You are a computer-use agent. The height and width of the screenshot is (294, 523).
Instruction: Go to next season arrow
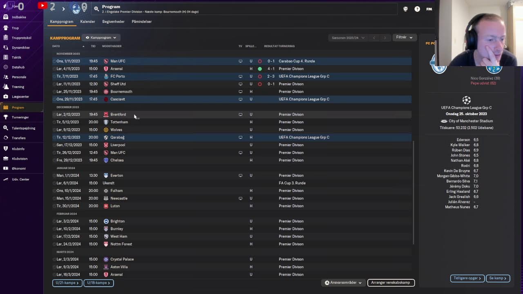384,38
